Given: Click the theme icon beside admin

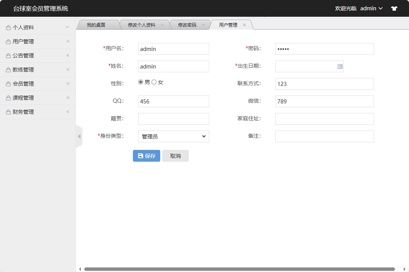Looking at the screenshot, I should point(394,8).
